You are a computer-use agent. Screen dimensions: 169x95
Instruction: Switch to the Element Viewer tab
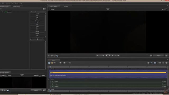[x=16, y=6]
